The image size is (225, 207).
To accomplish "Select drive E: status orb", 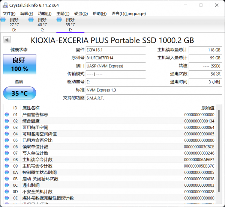I will pos(59,20).
